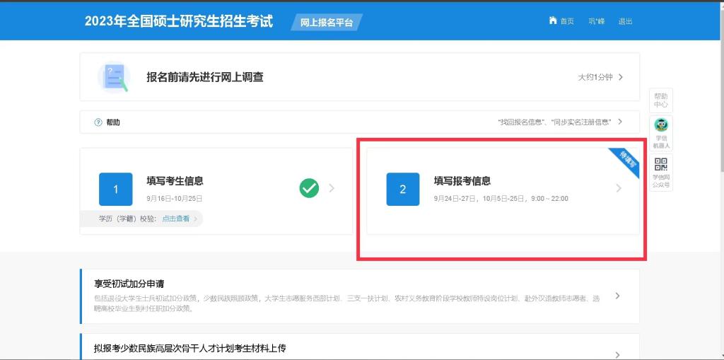The image size is (724, 360).
Task: Open the online survey document icon
Action: pyautogui.click(x=114, y=77)
